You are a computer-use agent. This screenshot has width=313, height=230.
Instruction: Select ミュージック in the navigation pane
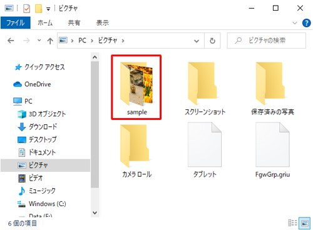[x=37, y=191]
